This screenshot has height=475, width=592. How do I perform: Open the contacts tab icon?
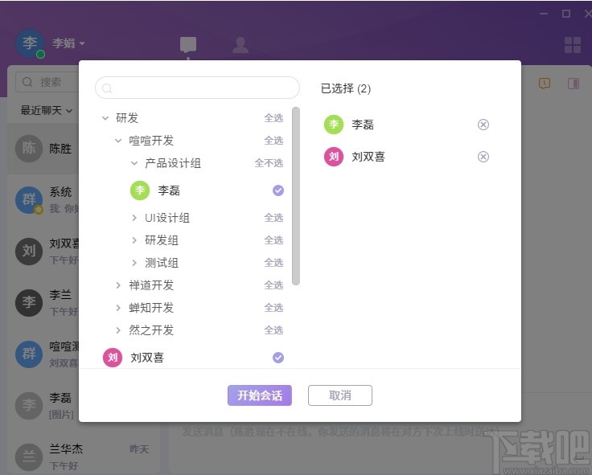pos(240,45)
